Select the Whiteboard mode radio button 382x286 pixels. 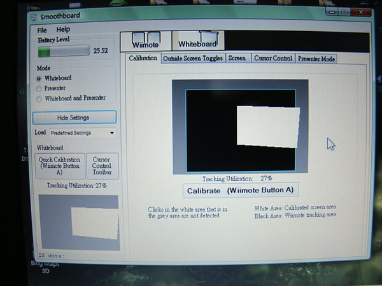39,79
